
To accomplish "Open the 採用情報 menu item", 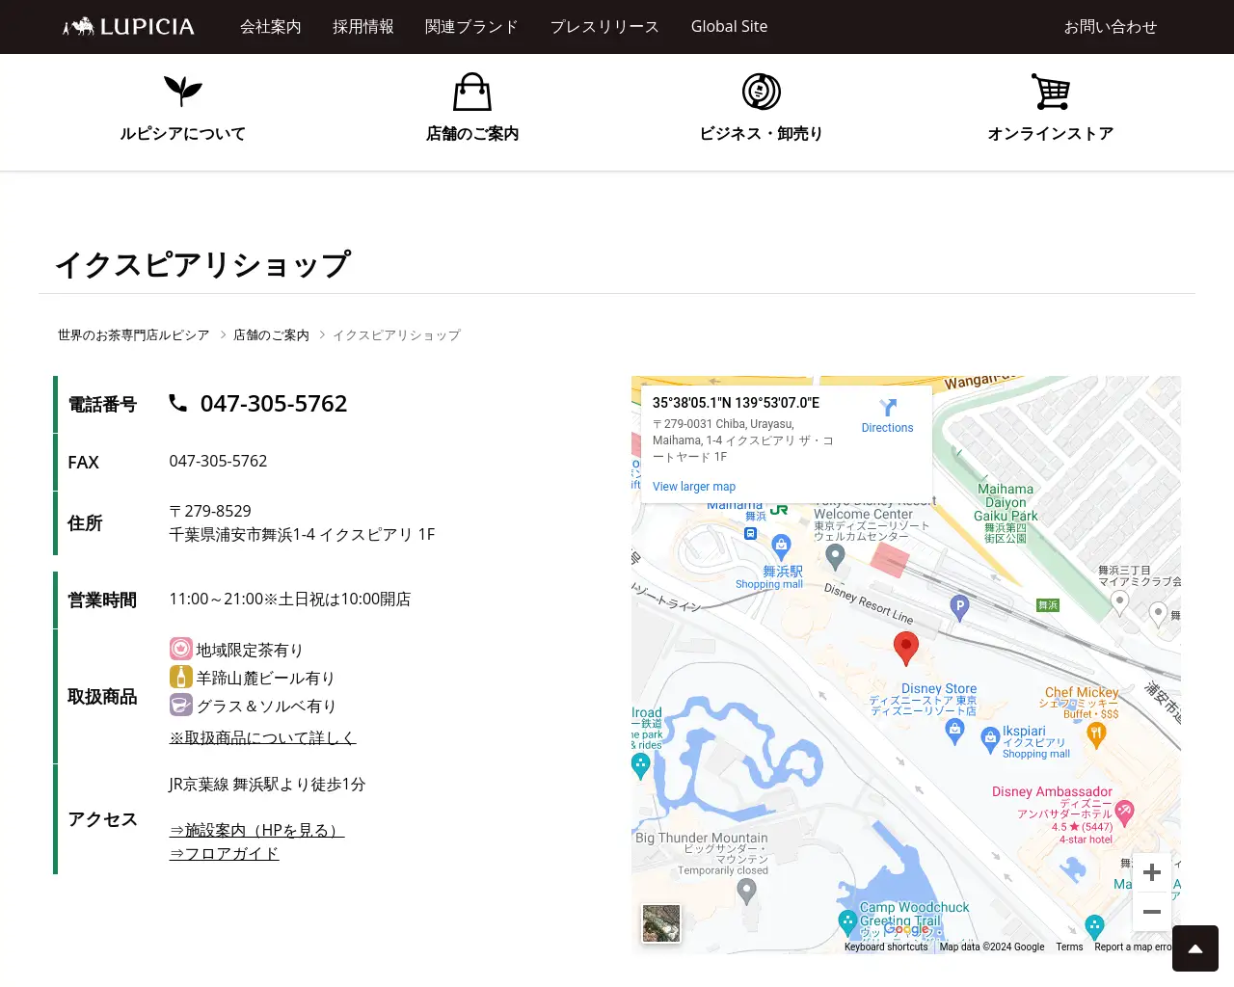I will point(363,27).
